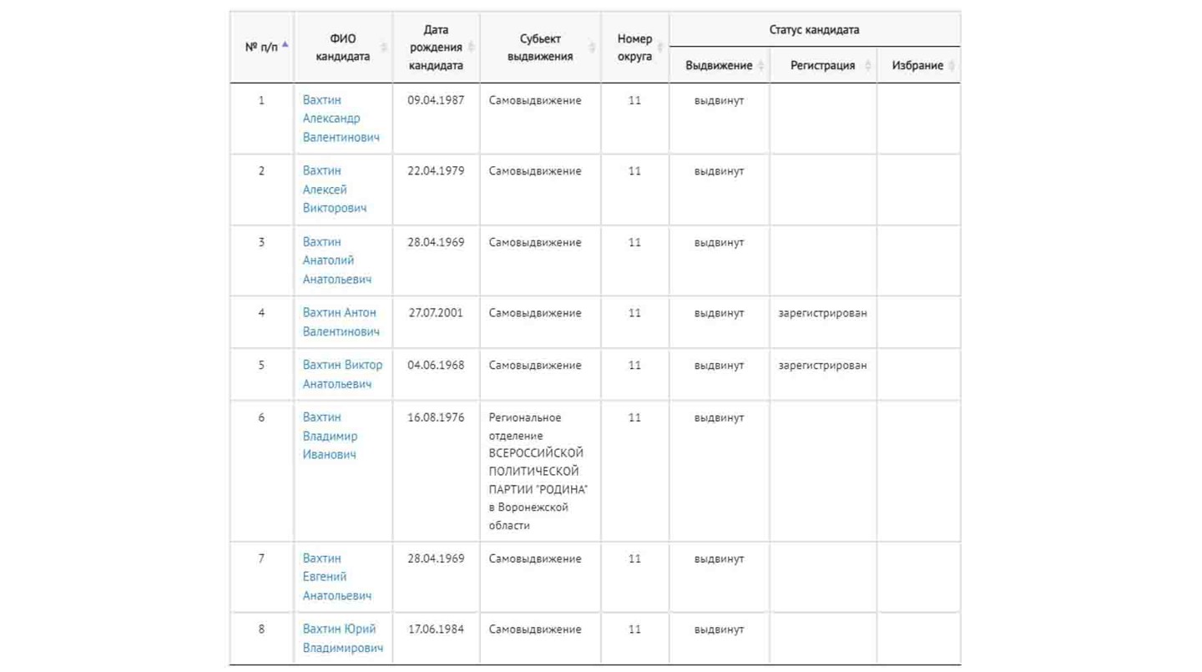Open candidate Вахтин Евгений Анатольевич
Screen dimensions: 1202x672
point(337,577)
